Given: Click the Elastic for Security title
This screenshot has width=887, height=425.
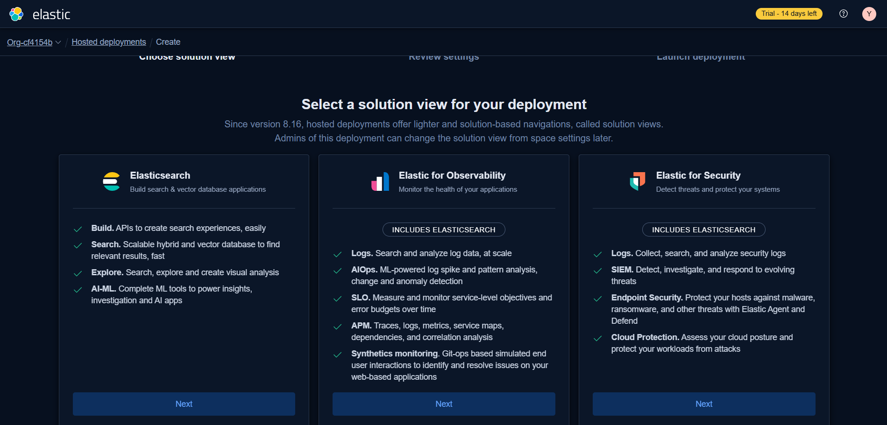Looking at the screenshot, I should 698,175.
